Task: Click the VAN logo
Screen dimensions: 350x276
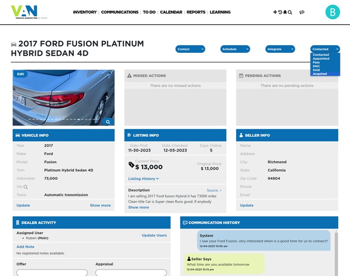Action: pos(29,12)
